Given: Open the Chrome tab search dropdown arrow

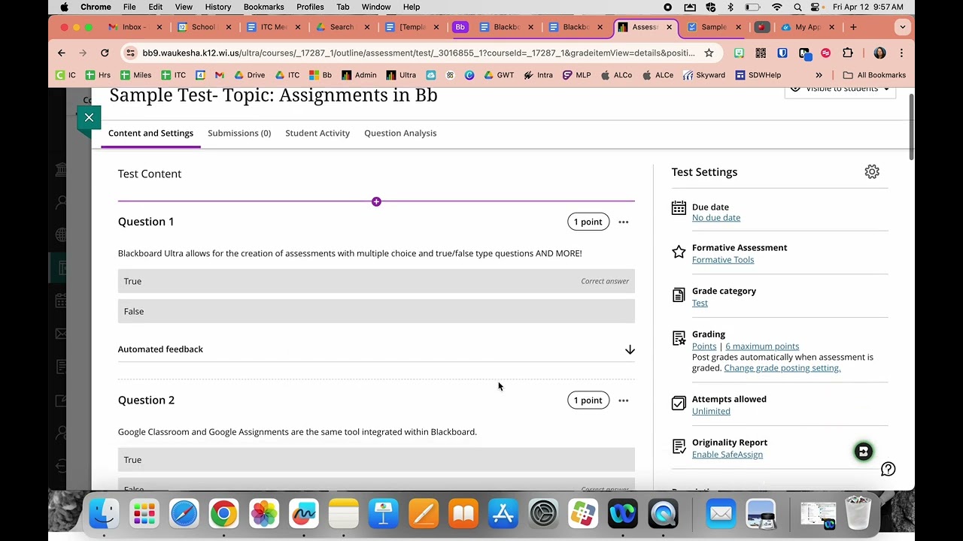Looking at the screenshot, I should [902, 27].
